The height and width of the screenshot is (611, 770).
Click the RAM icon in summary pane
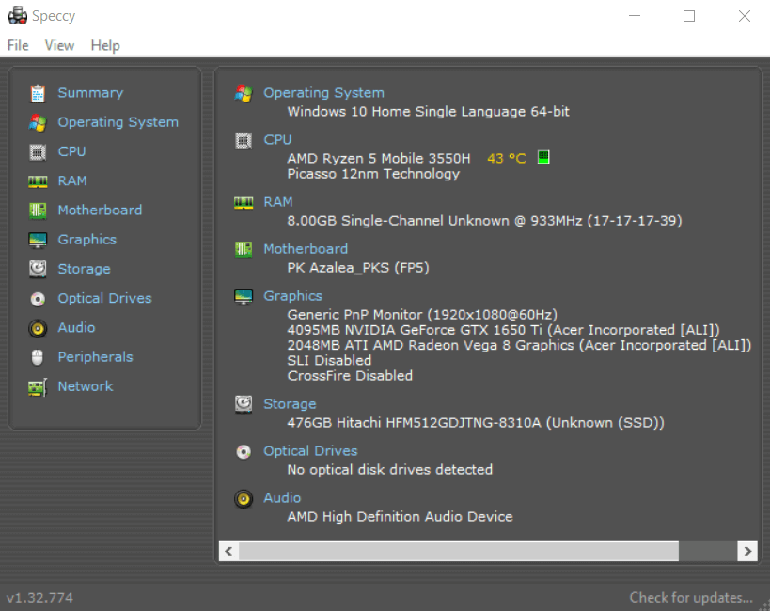click(x=244, y=202)
